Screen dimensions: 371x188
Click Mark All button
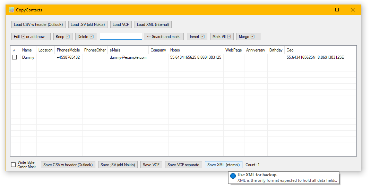pos(222,37)
